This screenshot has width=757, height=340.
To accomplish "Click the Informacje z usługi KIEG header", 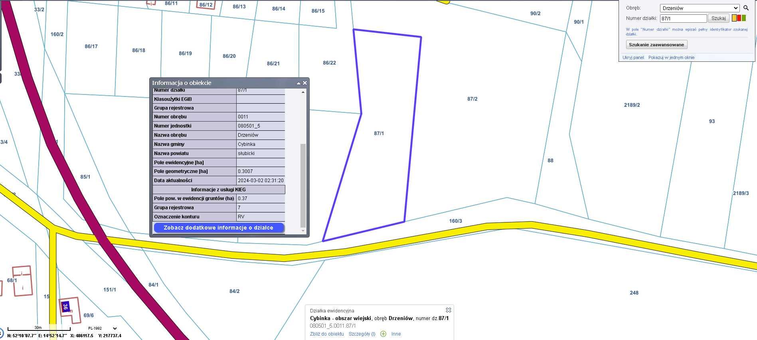I will click(219, 190).
